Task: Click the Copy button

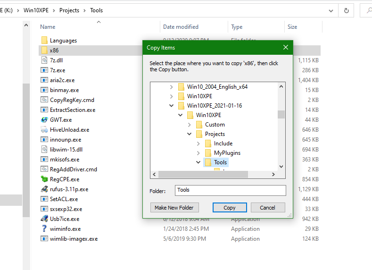Action: click(x=230, y=208)
